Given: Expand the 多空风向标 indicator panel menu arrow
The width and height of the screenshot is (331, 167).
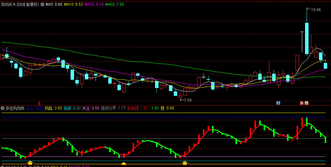Looking at the screenshot, I should coord(3,108).
